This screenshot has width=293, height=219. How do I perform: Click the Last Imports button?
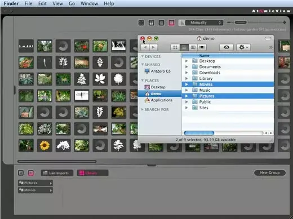point(57,173)
